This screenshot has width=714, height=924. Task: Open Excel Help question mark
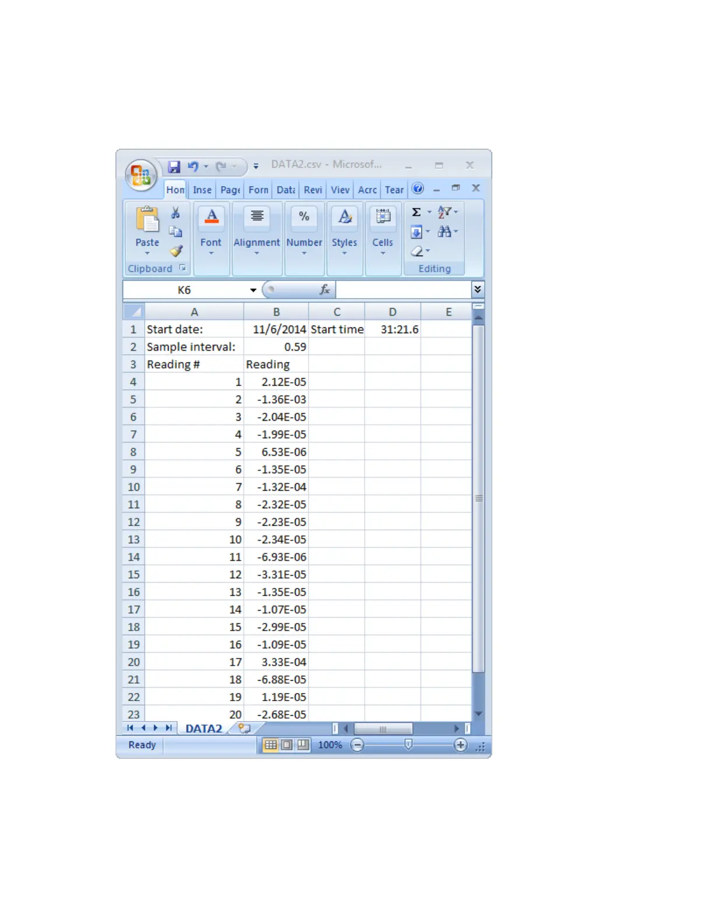pos(418,188)
